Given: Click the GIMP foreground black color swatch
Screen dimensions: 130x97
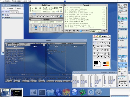Looking at the screenshot, I should pyautogui.click(x=96, y=63).
